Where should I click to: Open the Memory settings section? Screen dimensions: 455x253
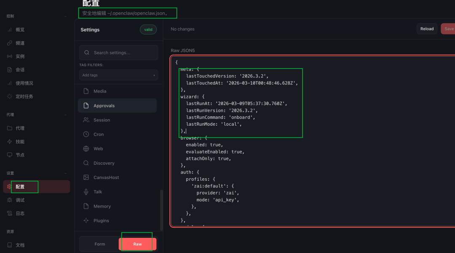[x=117, y=206]
